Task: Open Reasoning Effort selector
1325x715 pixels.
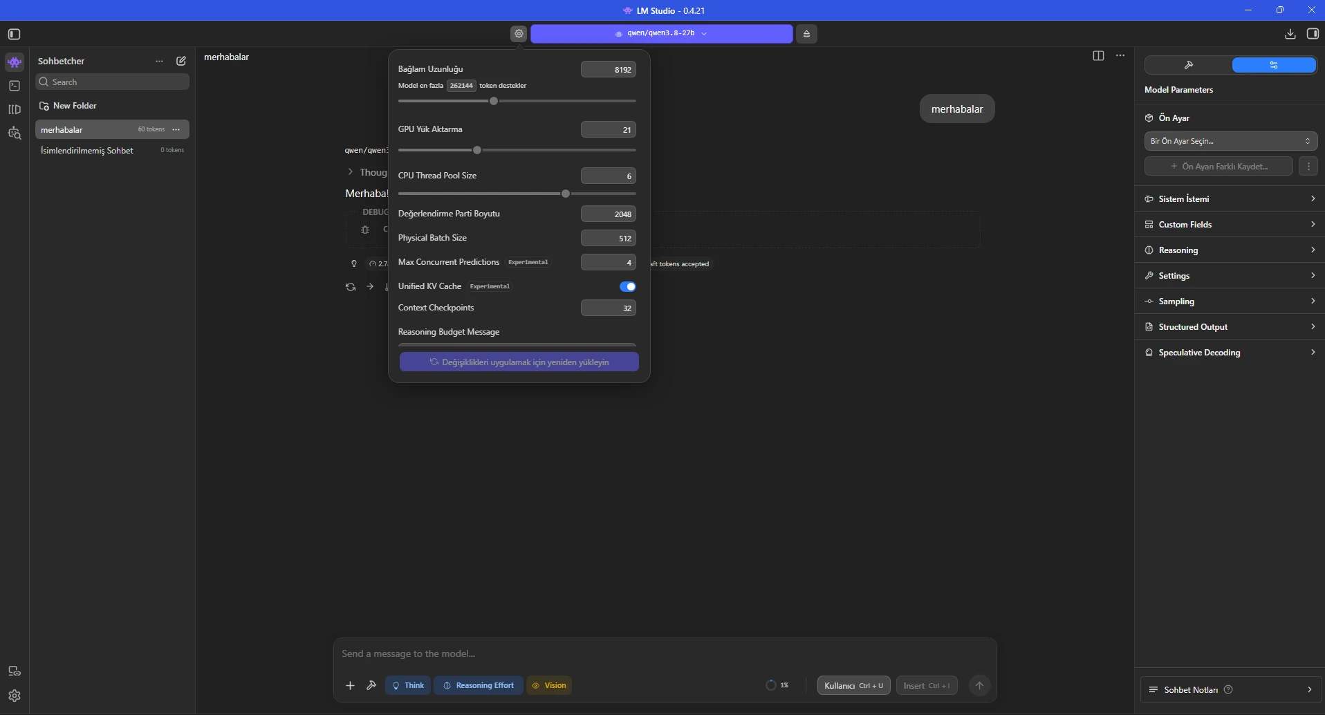Action: click(x=479, y=685)
